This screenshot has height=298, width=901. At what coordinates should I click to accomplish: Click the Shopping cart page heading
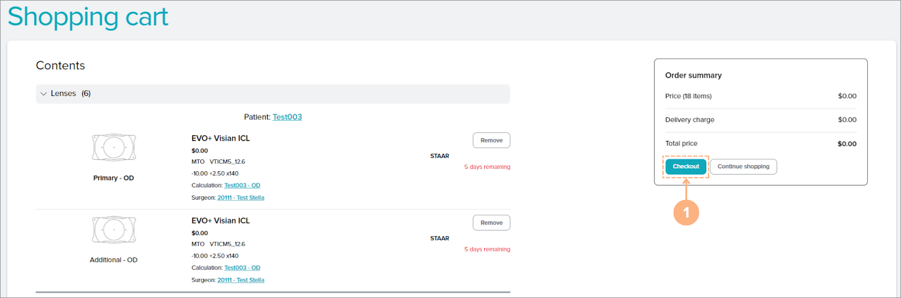88,17
